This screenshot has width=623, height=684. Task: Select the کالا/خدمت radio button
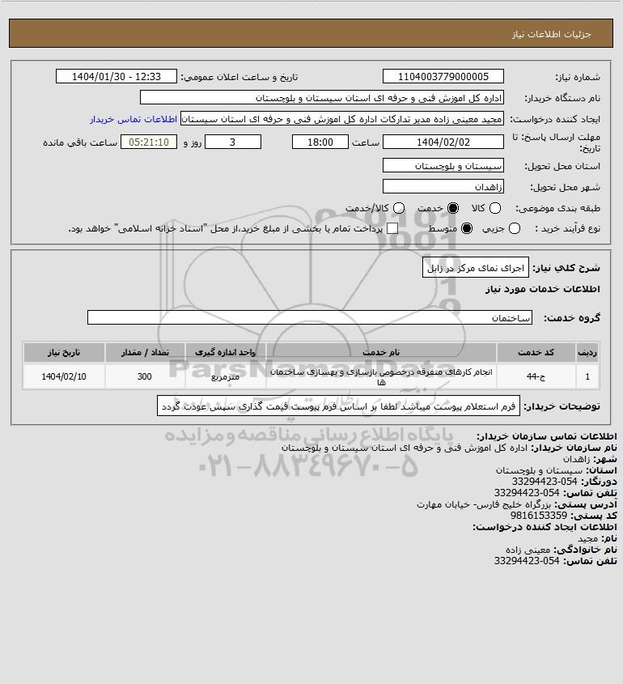tap(398, 209)
